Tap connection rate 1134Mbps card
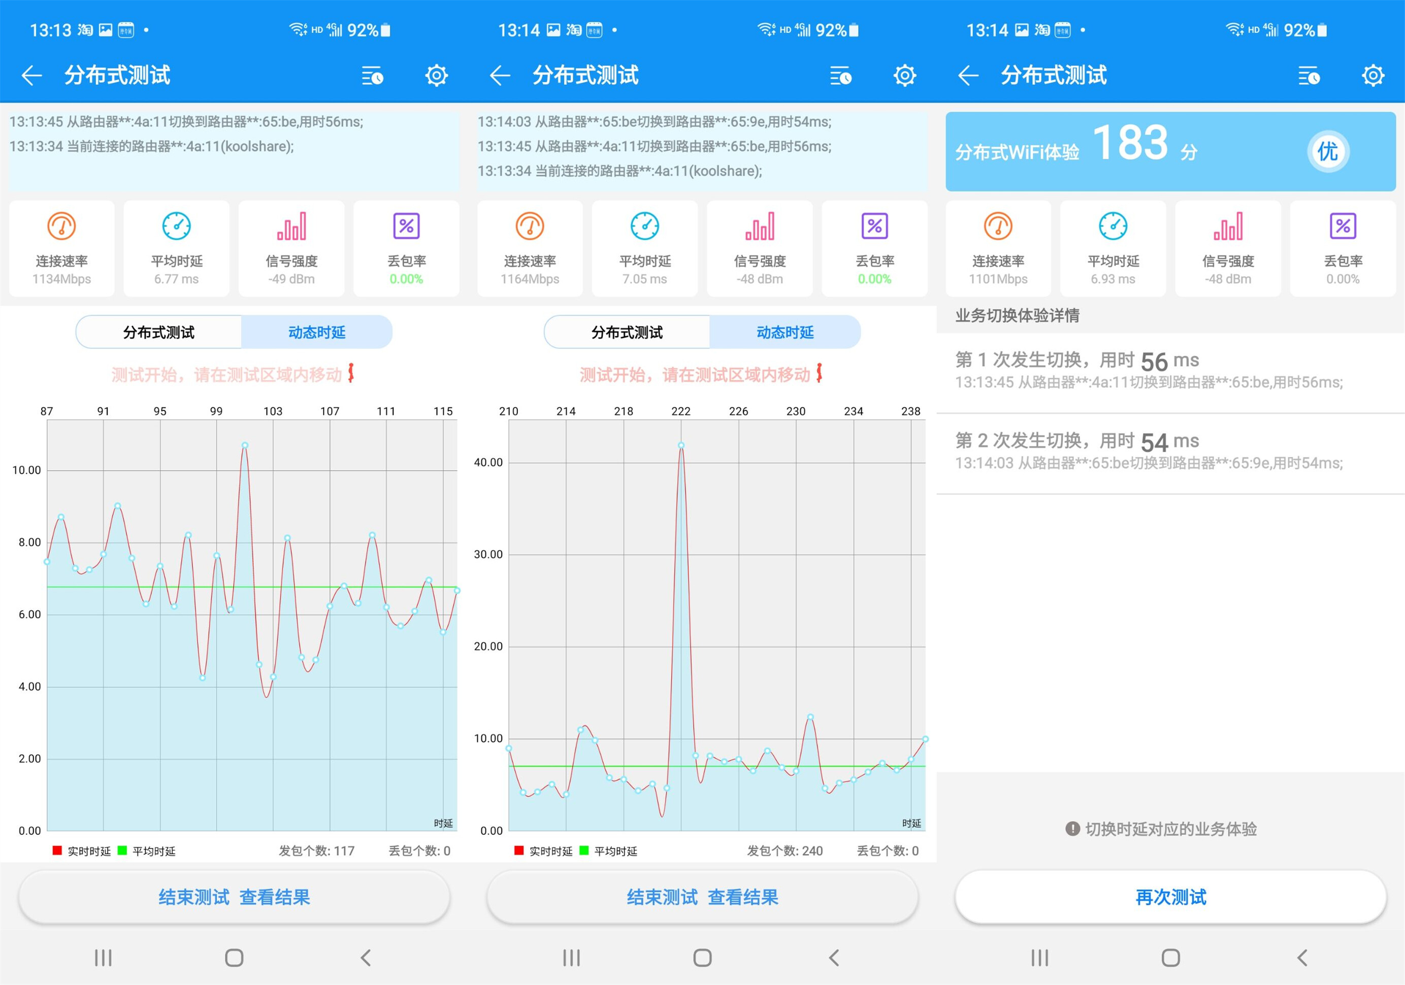1405x985 pixels. pyautogui.click(x=62, y=248)
